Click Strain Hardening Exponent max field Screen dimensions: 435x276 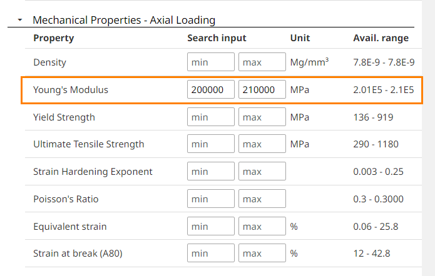tap(262, 172)
